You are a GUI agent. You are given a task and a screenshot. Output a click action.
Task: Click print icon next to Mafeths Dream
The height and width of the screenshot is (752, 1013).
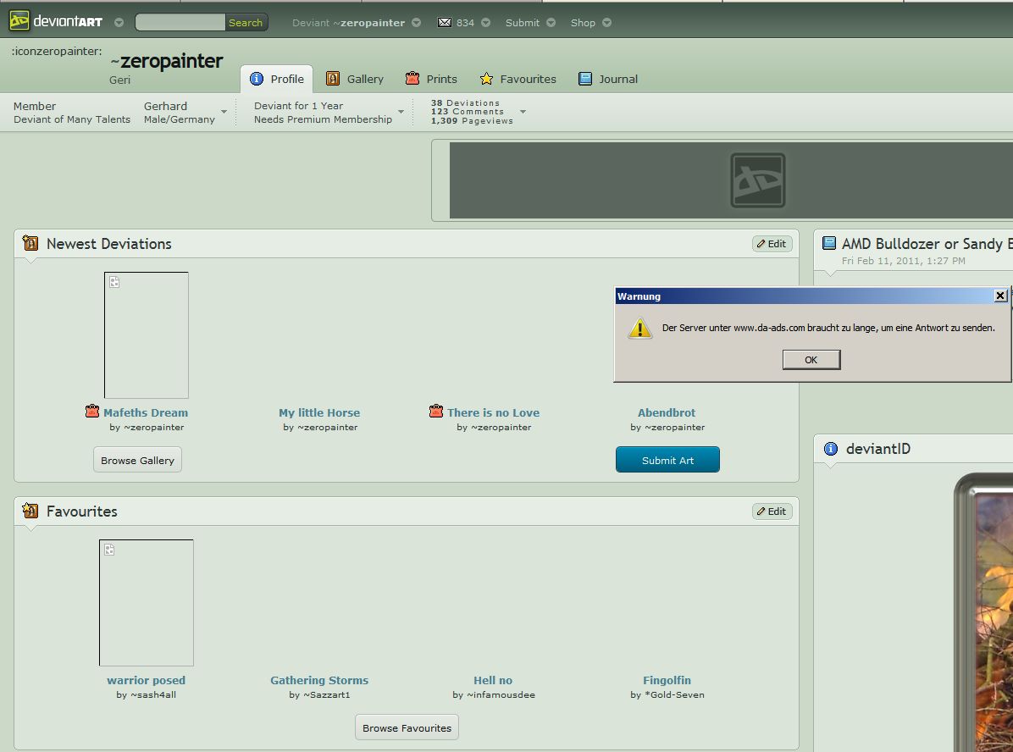[x=92, y=412]
